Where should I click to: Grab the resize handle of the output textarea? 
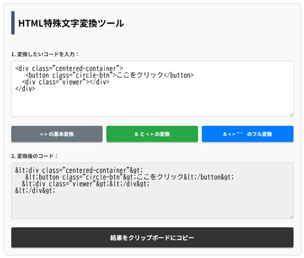coord(291,216)
